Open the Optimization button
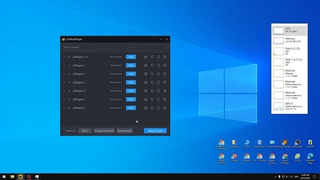This screenshot has height=180, width=320. [x=124, y=130]
